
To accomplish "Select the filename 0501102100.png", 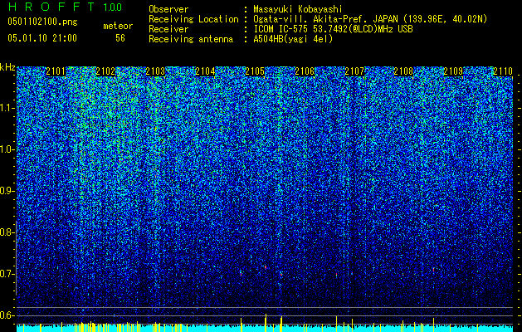I will pyautogui.click(x=42, y=22).
